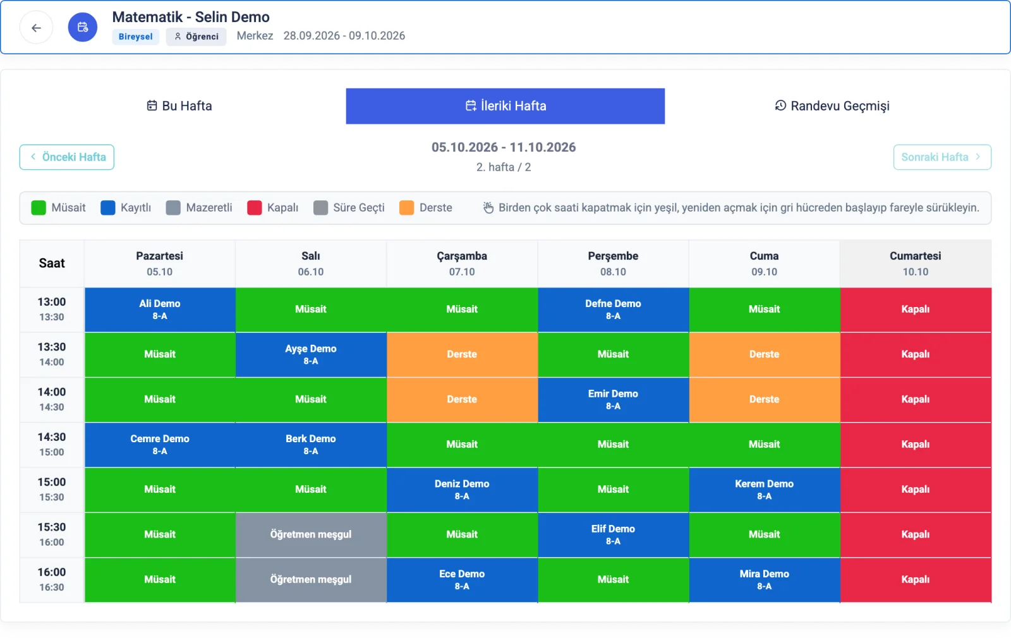This screenshot has width=1011, height=638.
Task: Select the İleriki Hafta tab
Action: pos(505,106)
